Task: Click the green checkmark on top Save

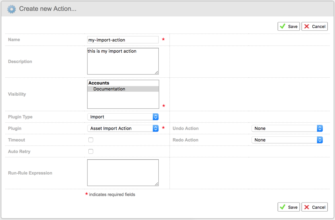Action: tap(283, 26)
